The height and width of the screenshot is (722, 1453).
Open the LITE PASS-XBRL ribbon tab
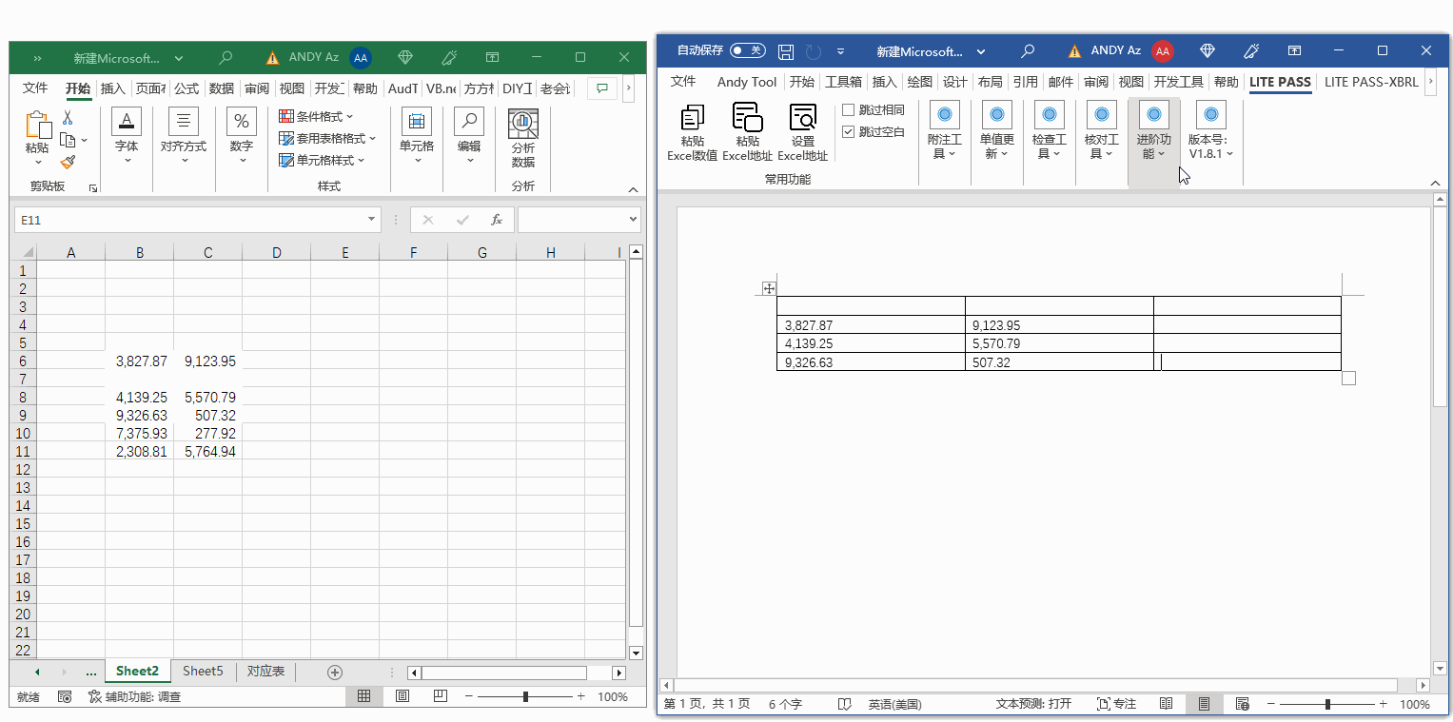click(1370, 82)
